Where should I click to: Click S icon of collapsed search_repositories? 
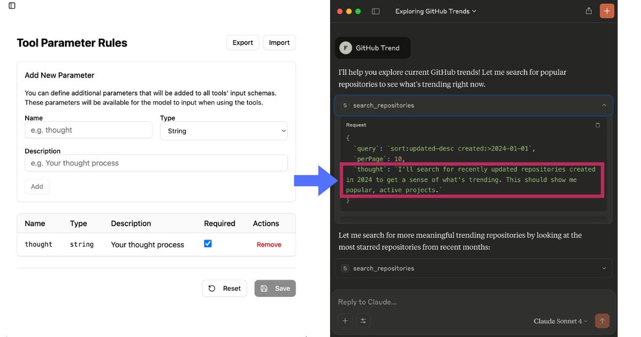[x=345, y=269]
